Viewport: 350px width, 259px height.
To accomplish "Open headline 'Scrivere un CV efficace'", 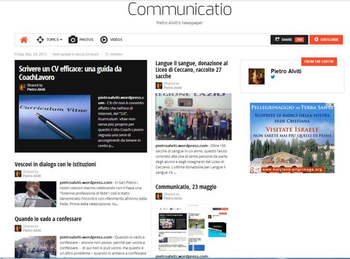I will tap(70, 73).
